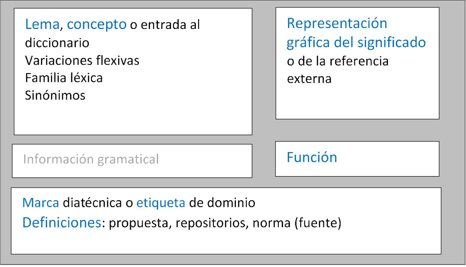The image size is (466, 267).
Task: Select the word 'repositorios'
Action: (x=211, y=224)
